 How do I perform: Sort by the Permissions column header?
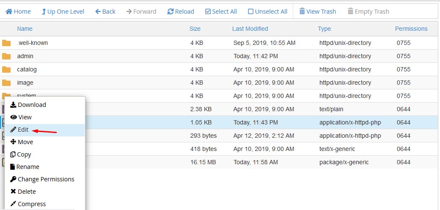(x=411, y=29)
